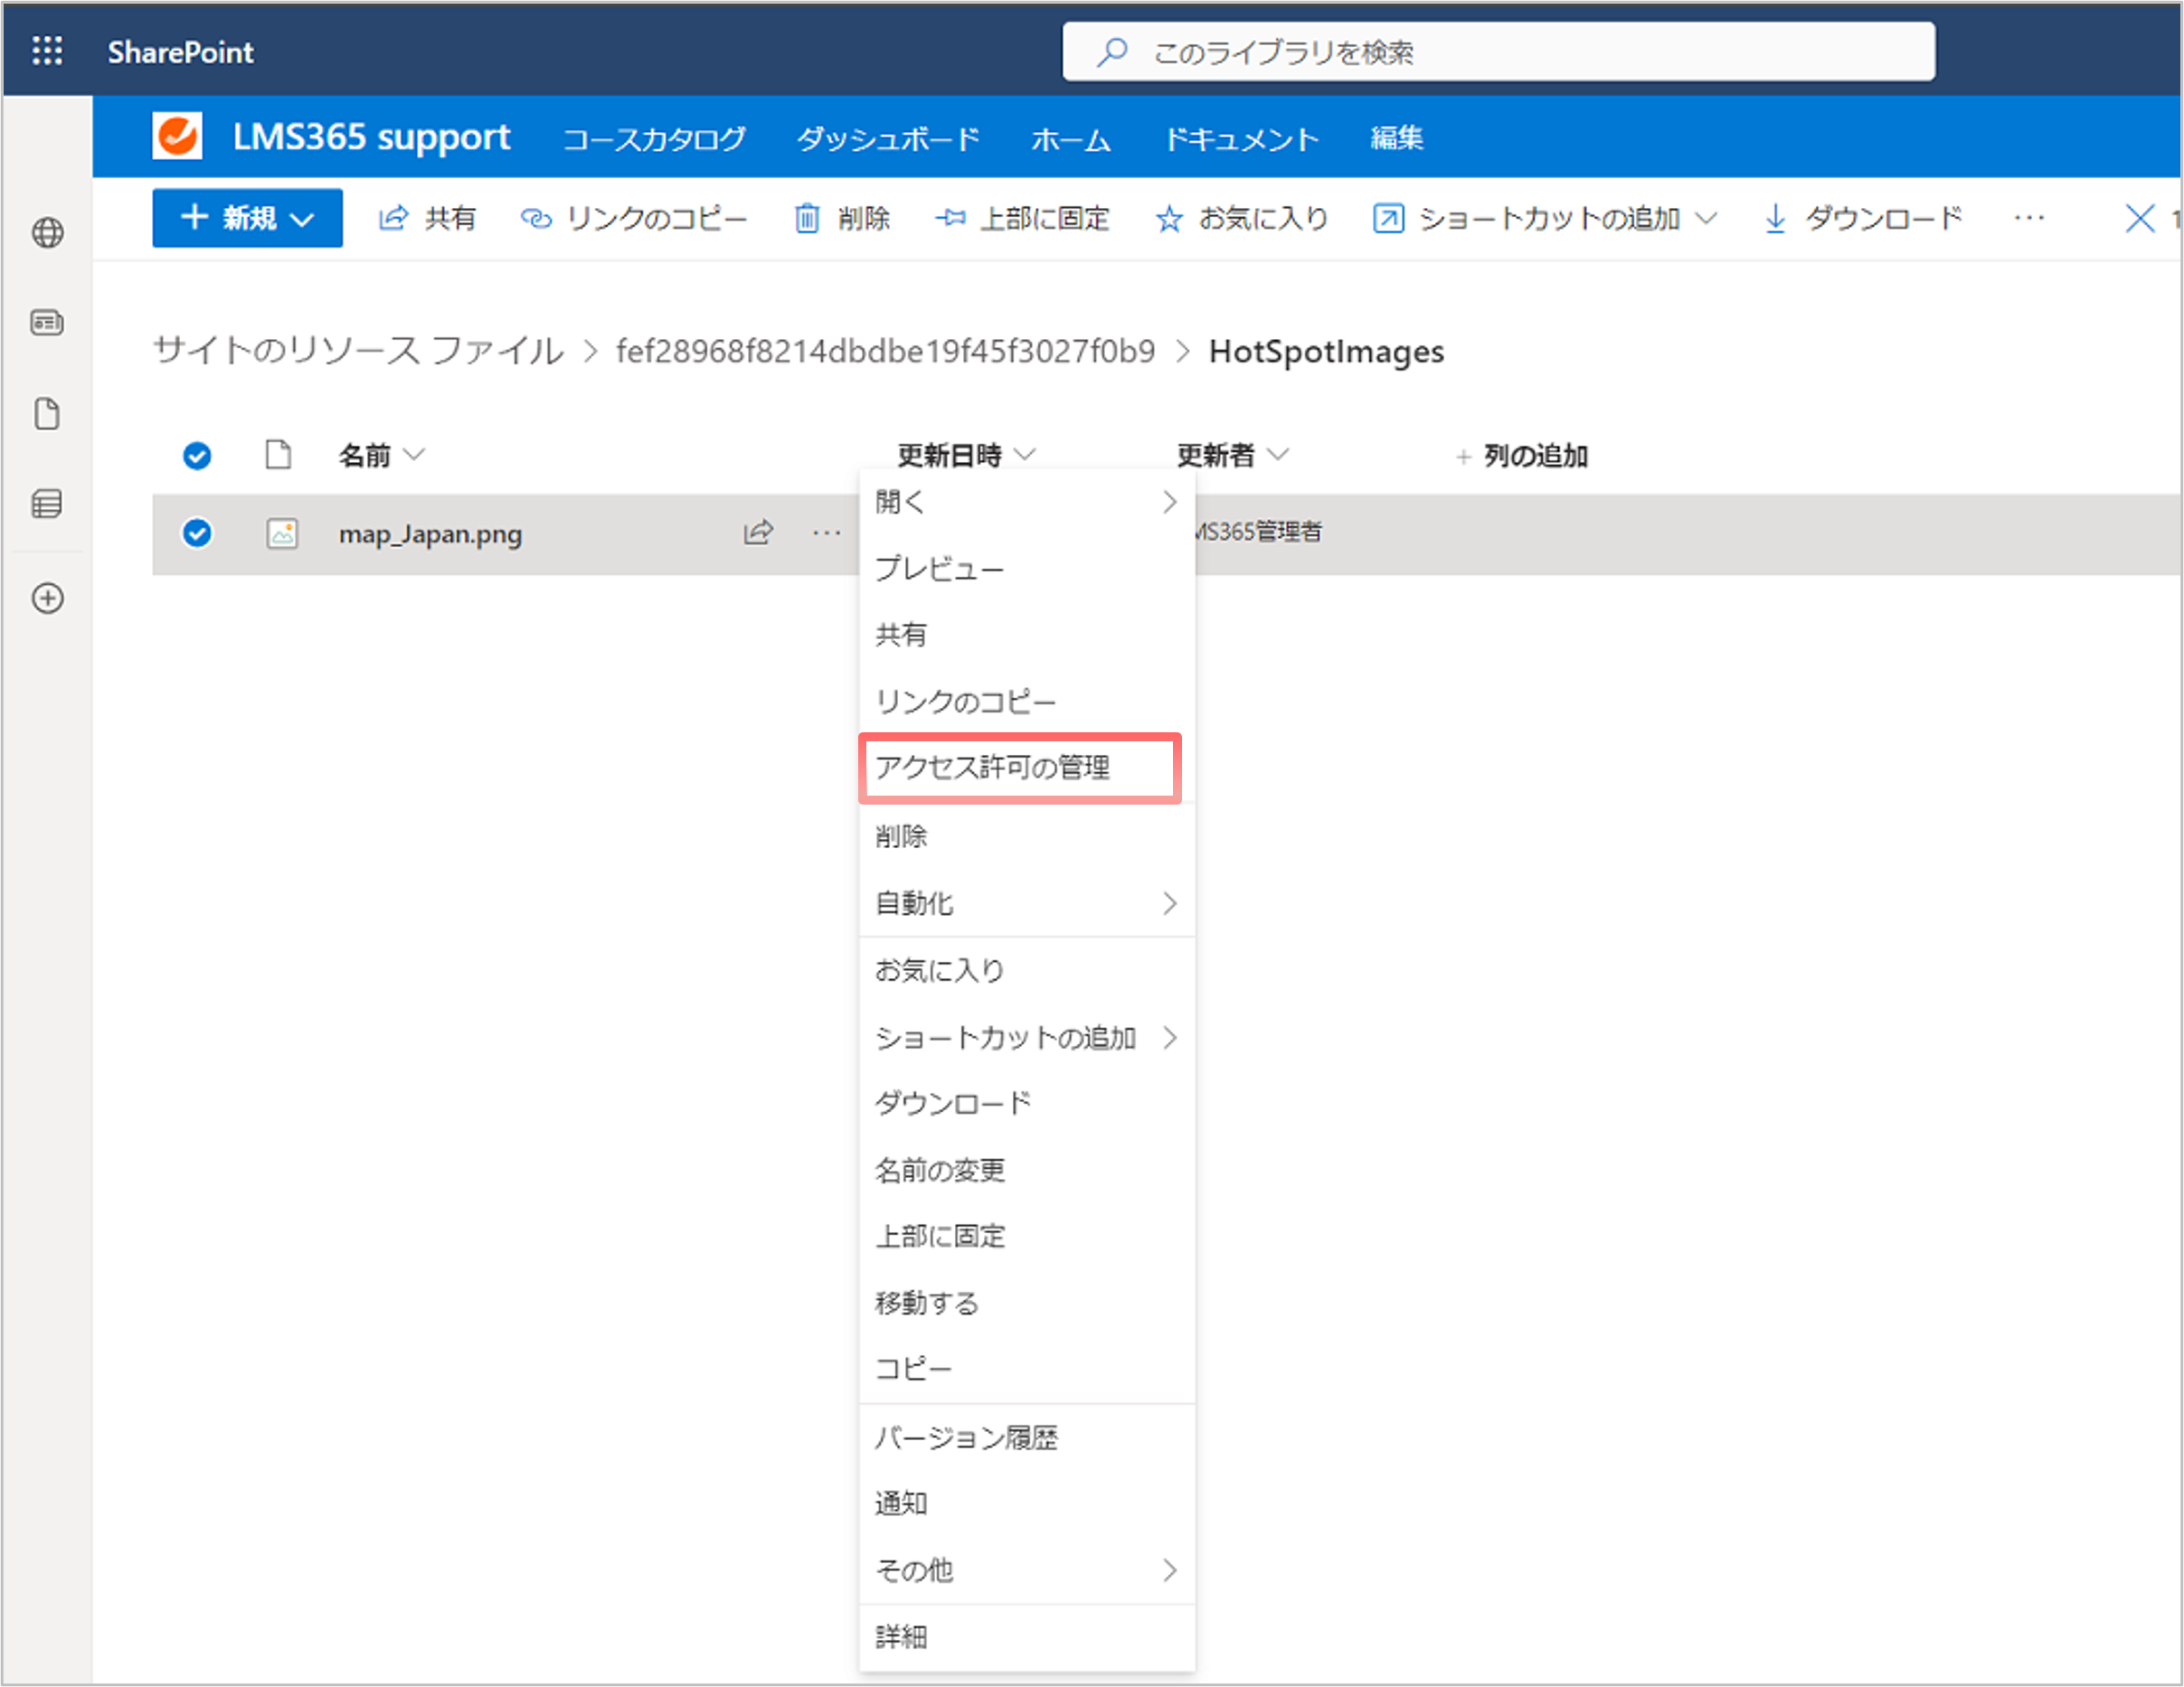Open the news icon in left sidebar
This screenshot has width=2184, height=1687.
[x=47, y=323]
